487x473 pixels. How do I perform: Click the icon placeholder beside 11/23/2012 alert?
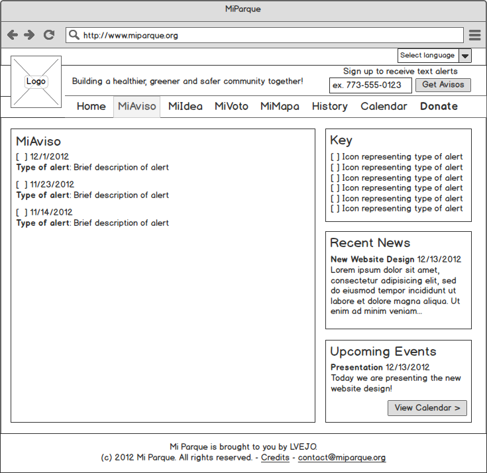pos(22,184)
